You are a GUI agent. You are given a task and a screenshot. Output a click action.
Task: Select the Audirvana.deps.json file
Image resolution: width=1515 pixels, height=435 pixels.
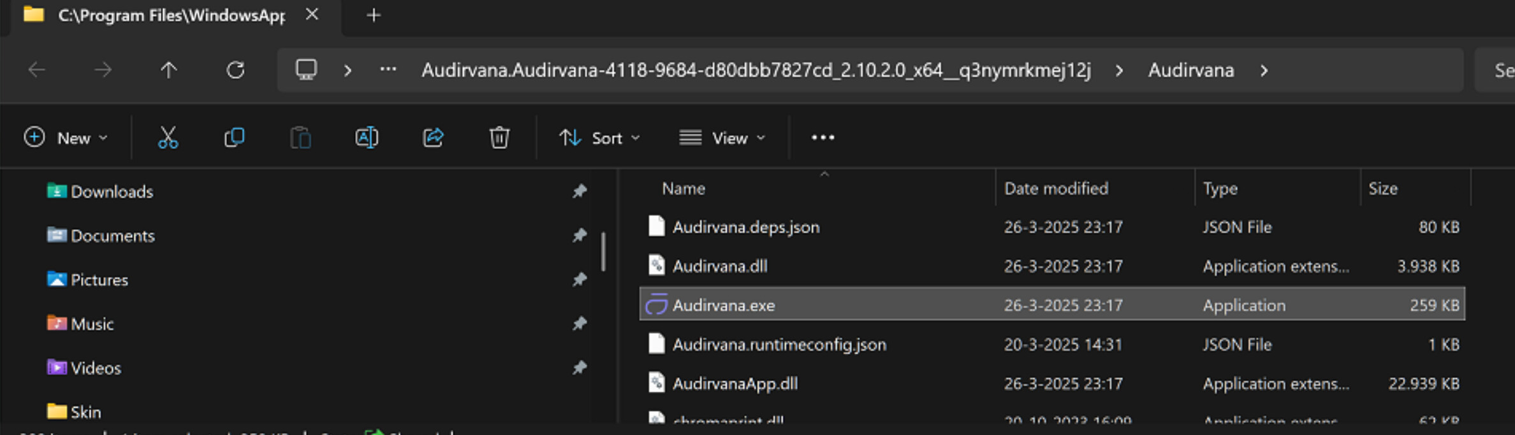click(x=1052, y=227)
